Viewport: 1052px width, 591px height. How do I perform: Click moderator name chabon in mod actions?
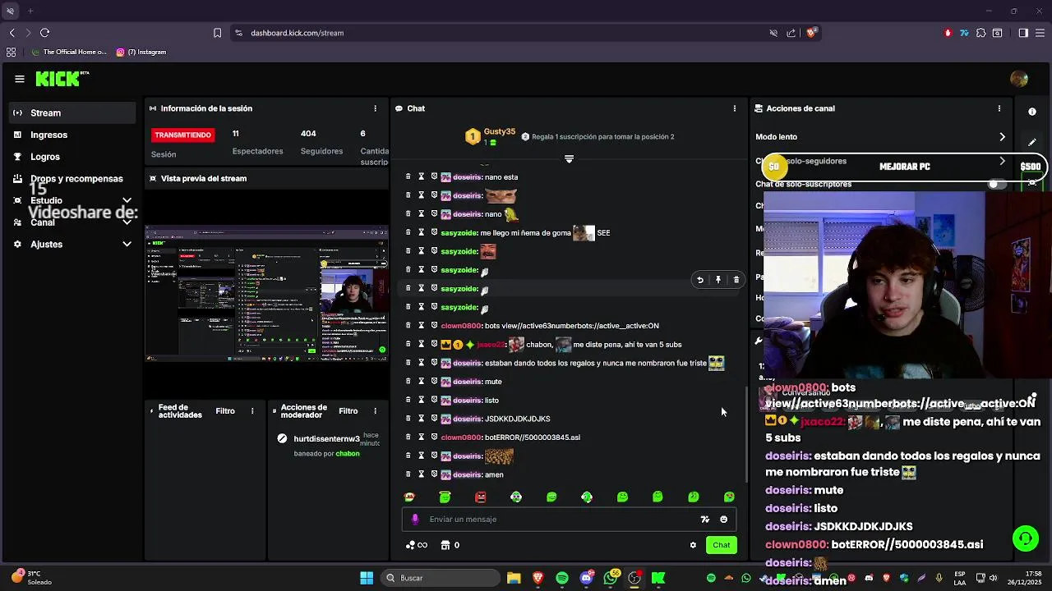(348, 453)
